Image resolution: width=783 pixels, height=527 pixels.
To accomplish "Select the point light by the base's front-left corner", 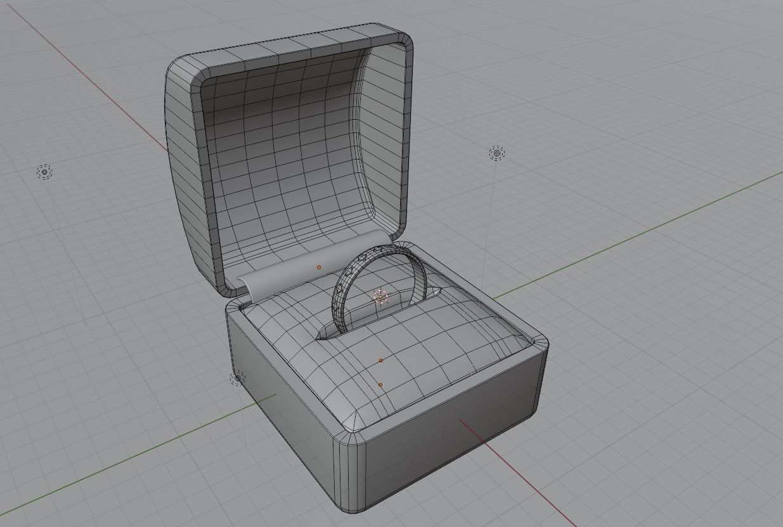I will 238,378.
